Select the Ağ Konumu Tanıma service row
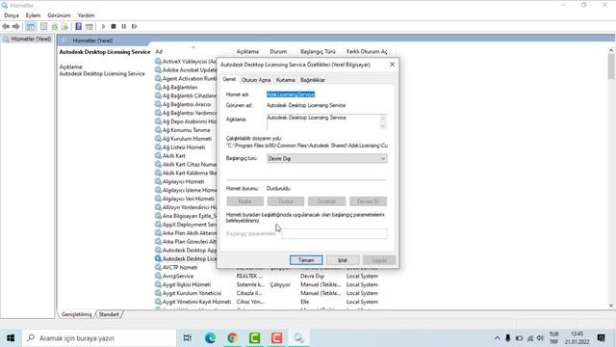This screenshot has width=616, height=347. pos(186,130)
